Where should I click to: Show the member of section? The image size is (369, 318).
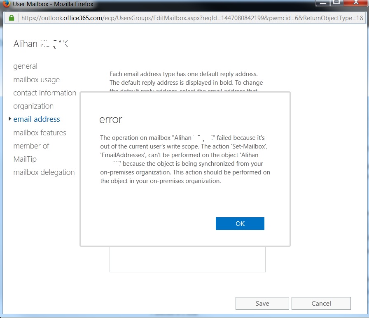click(x=31, y=146)
